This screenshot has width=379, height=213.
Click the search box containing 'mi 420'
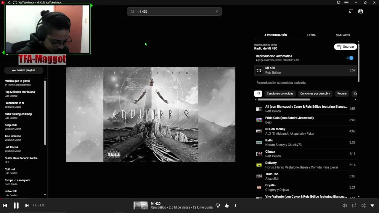click(x=174, y=12)
